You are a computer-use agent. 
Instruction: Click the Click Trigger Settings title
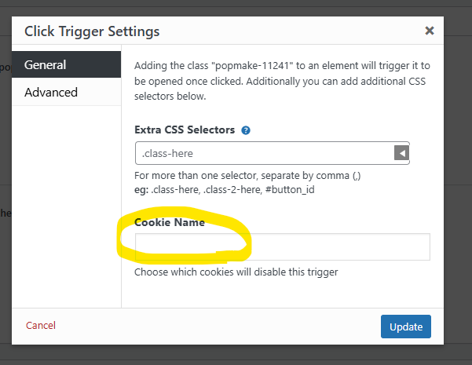(x=92, y=31)
